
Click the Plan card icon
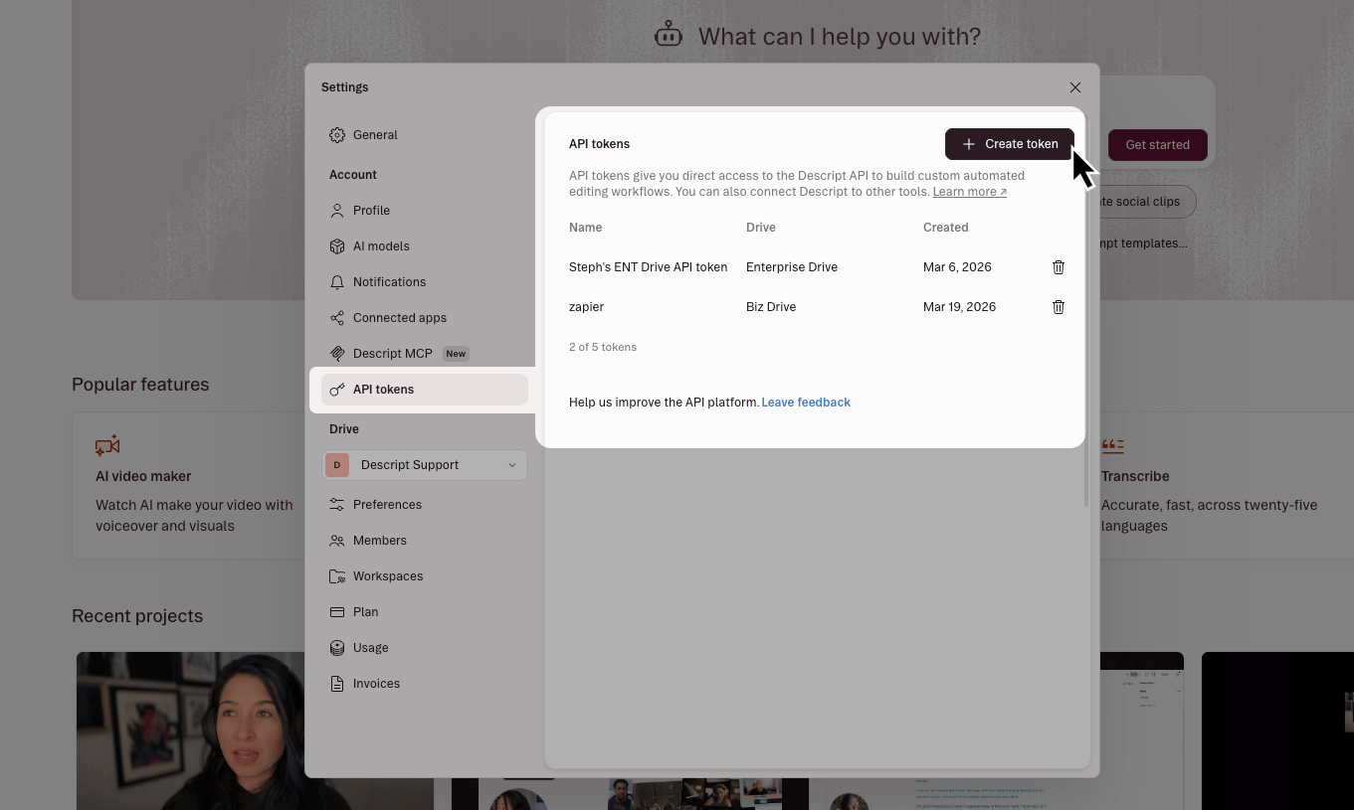(337, 612)
